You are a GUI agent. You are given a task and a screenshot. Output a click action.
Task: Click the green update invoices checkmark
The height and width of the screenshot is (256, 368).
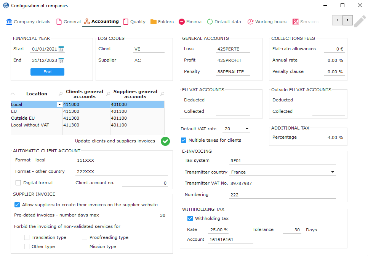tap(165, 141)
